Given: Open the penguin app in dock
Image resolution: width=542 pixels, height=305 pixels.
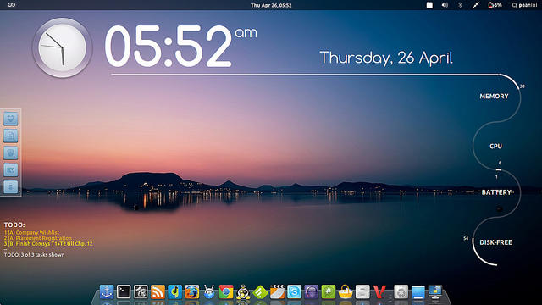Looking at the screenshot, I should [243, 291].
